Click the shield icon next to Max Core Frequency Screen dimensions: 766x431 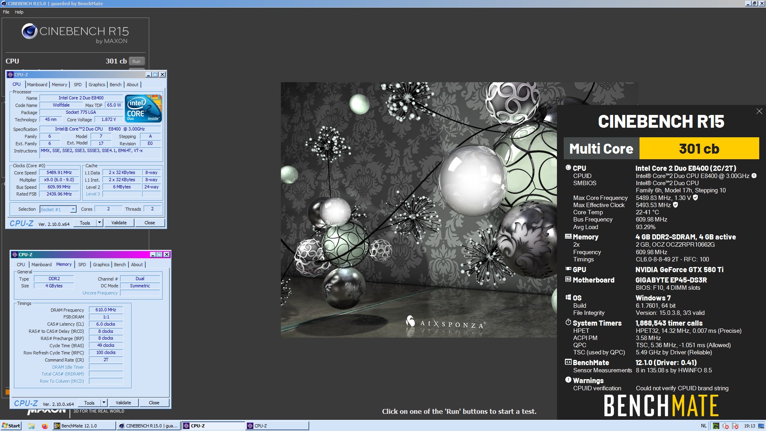(x=695, y=198)
